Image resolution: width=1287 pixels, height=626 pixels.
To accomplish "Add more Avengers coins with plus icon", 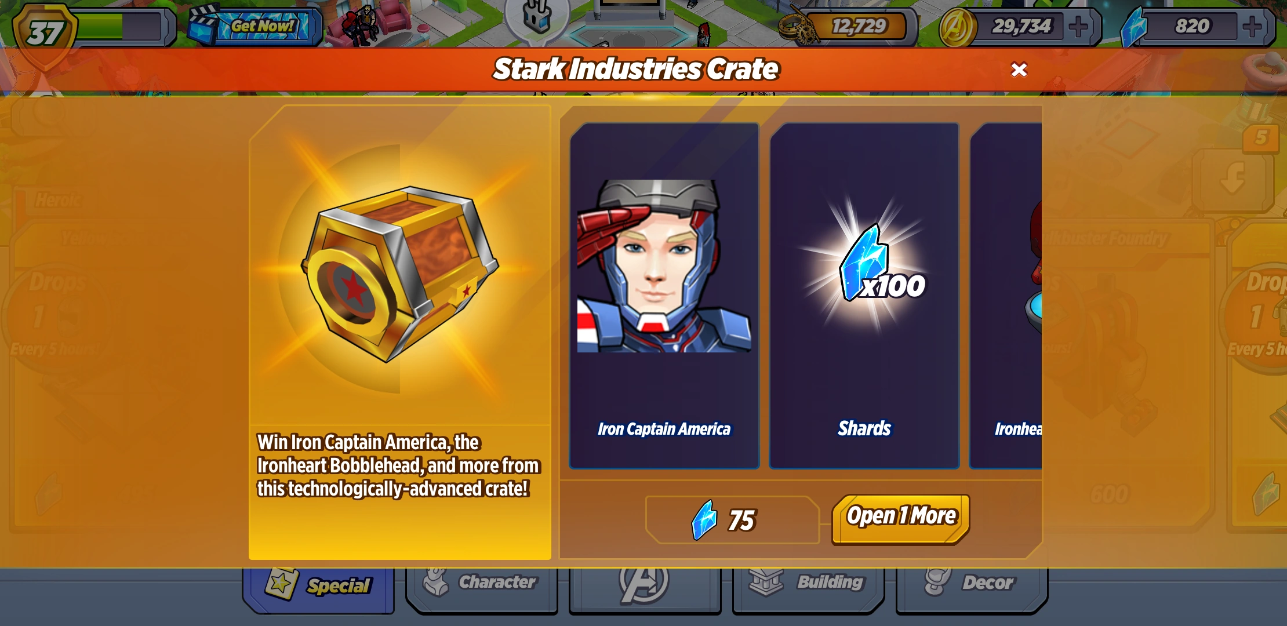I will click(x=1078, y=26).
